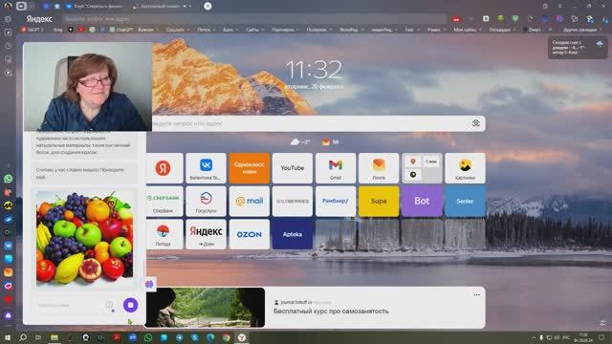Viewport: 612px width, 344px height.
Task: Open Windows taskbar search
Action: pos(23,337)
